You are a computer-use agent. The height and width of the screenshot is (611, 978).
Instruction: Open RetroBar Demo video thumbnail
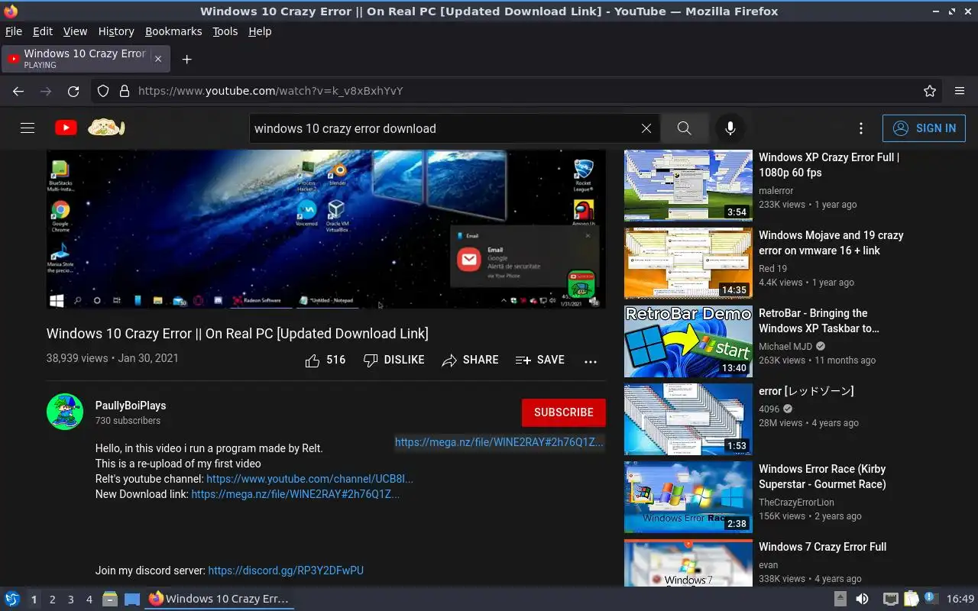point(688,341)
